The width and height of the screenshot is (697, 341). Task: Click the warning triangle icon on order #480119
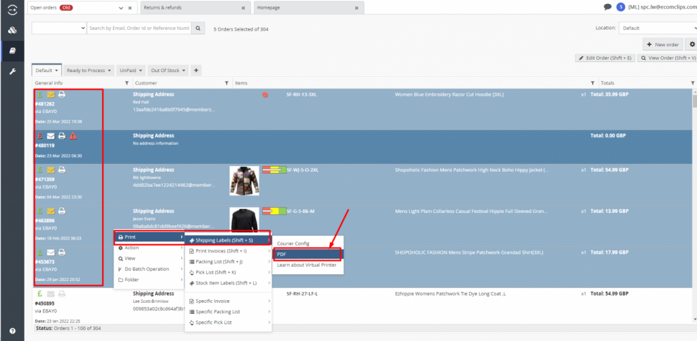(x=74, y=135)
